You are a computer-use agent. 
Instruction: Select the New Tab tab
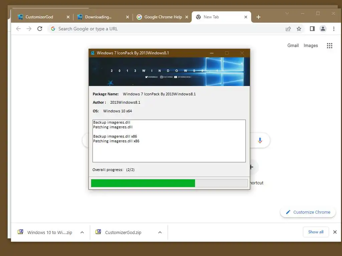pos(221,17)
